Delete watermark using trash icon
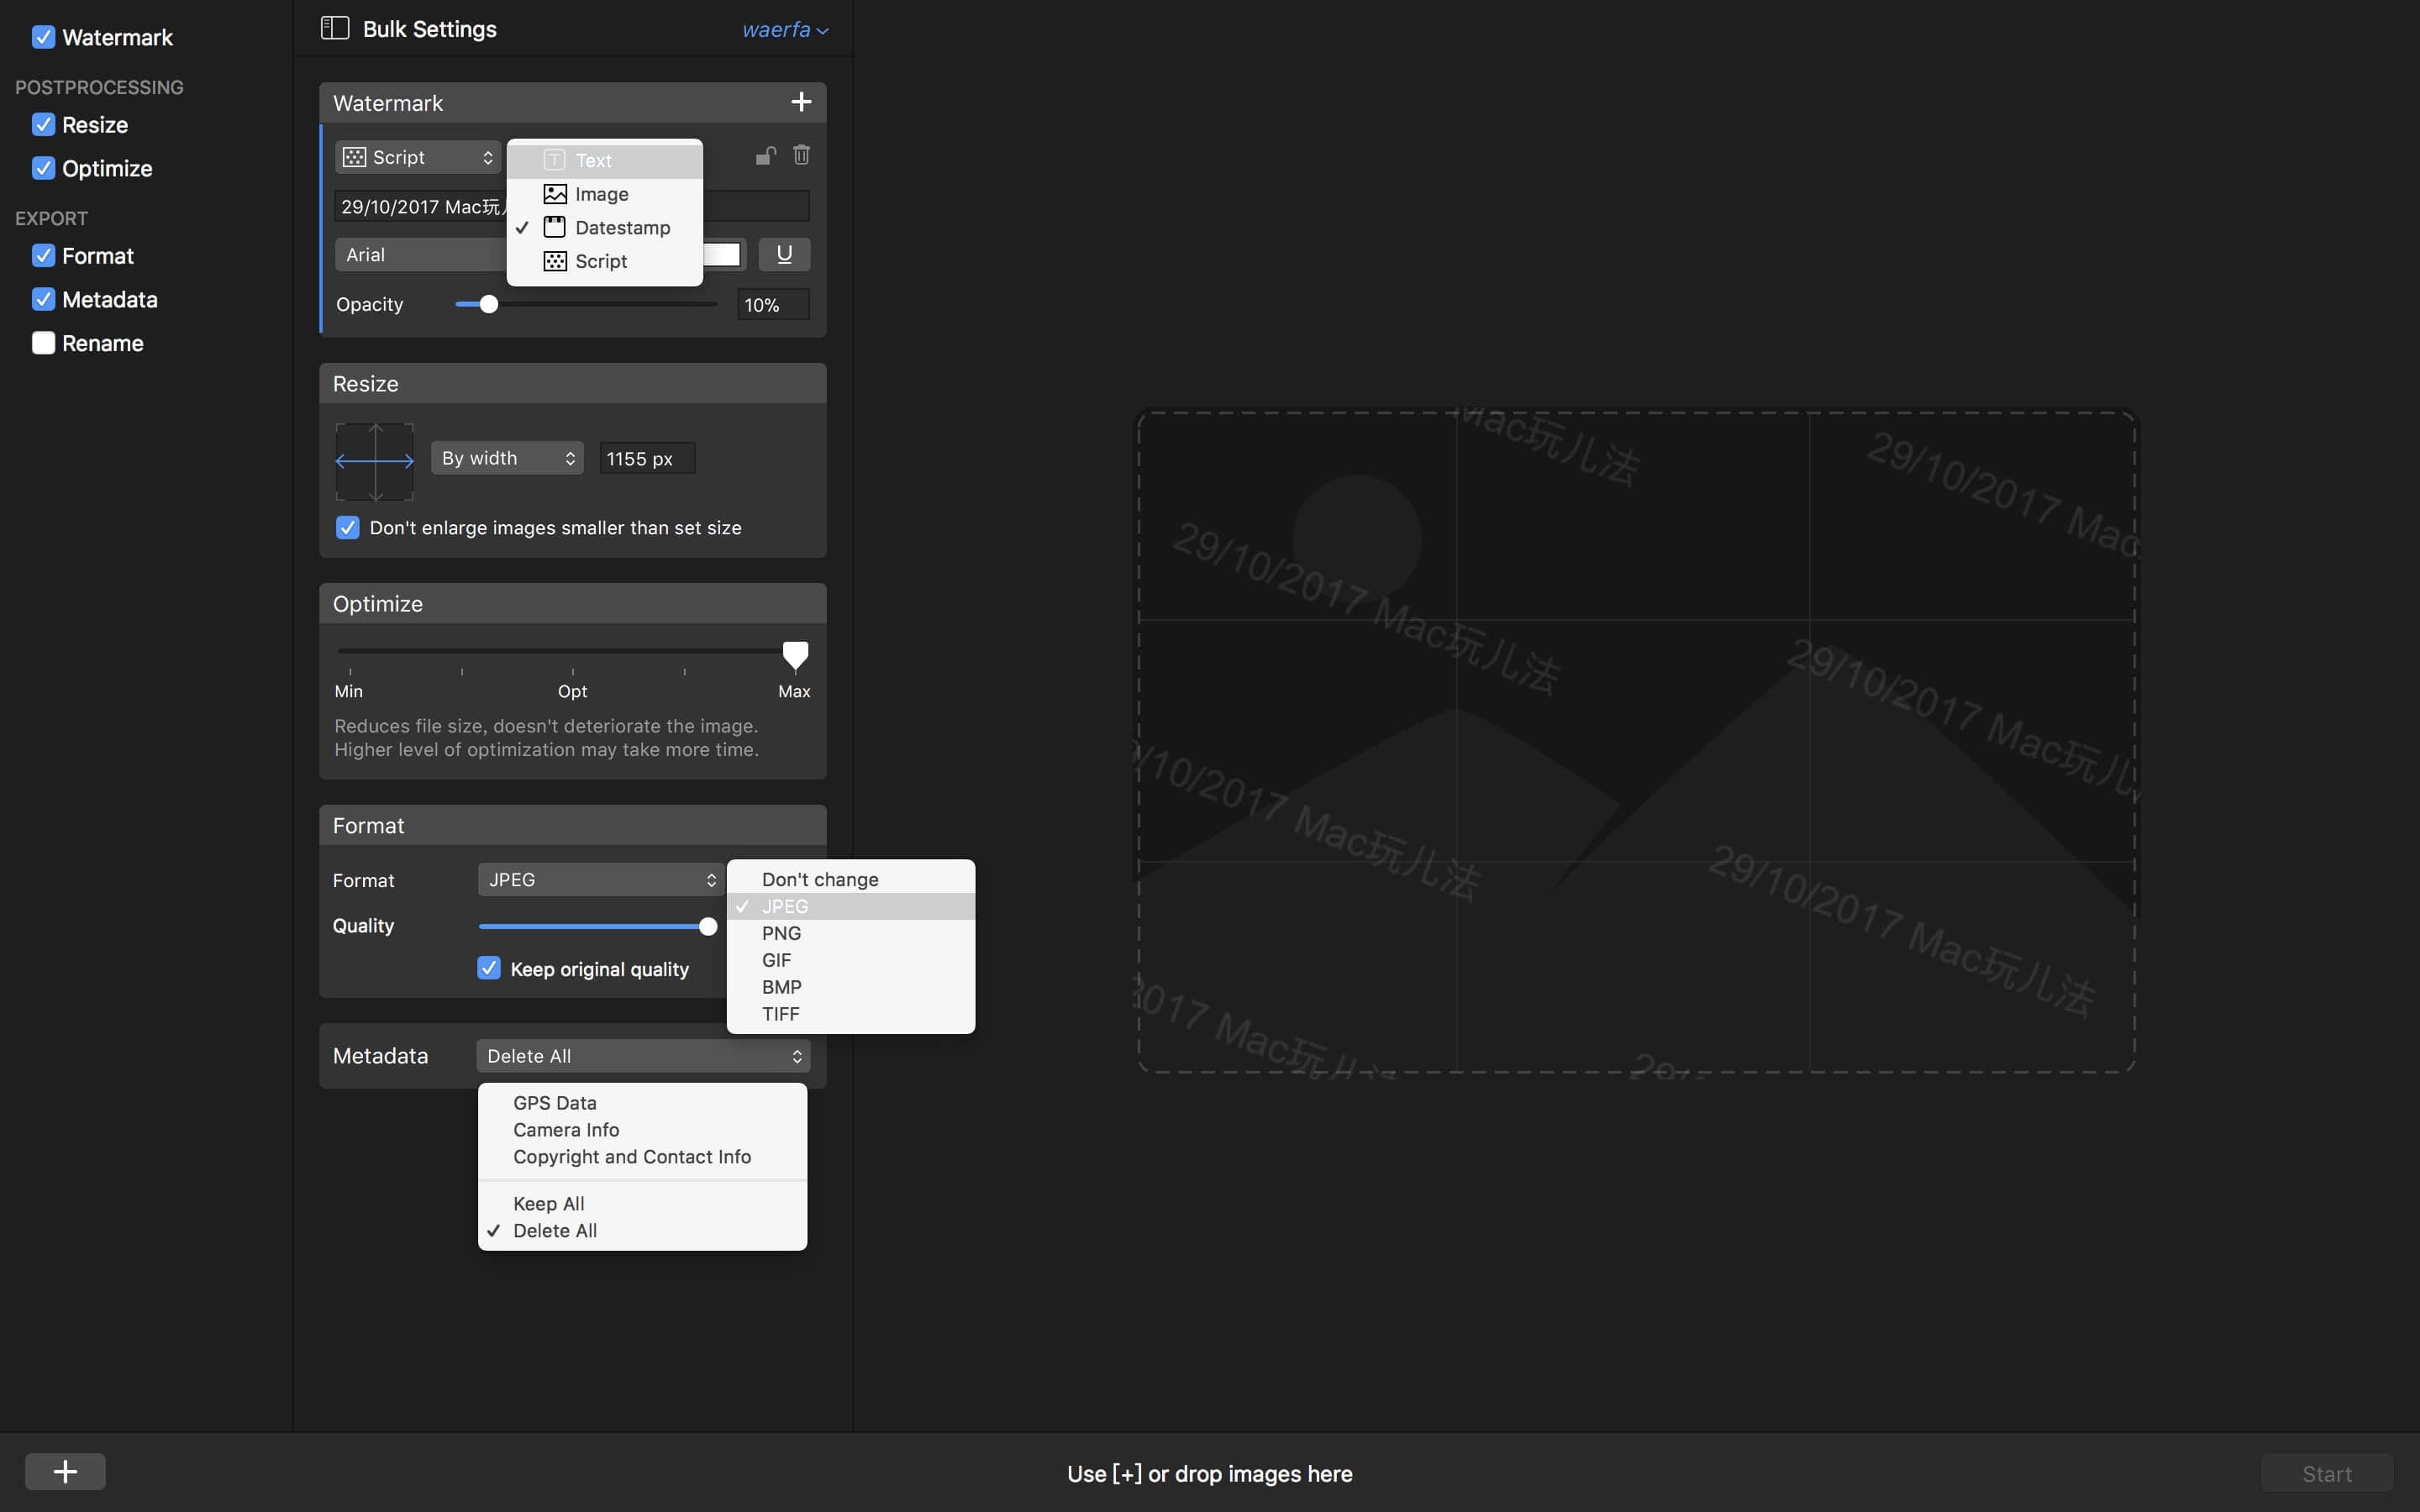The height and width of the screenshot is (1512, 2420). pos(801,155)
